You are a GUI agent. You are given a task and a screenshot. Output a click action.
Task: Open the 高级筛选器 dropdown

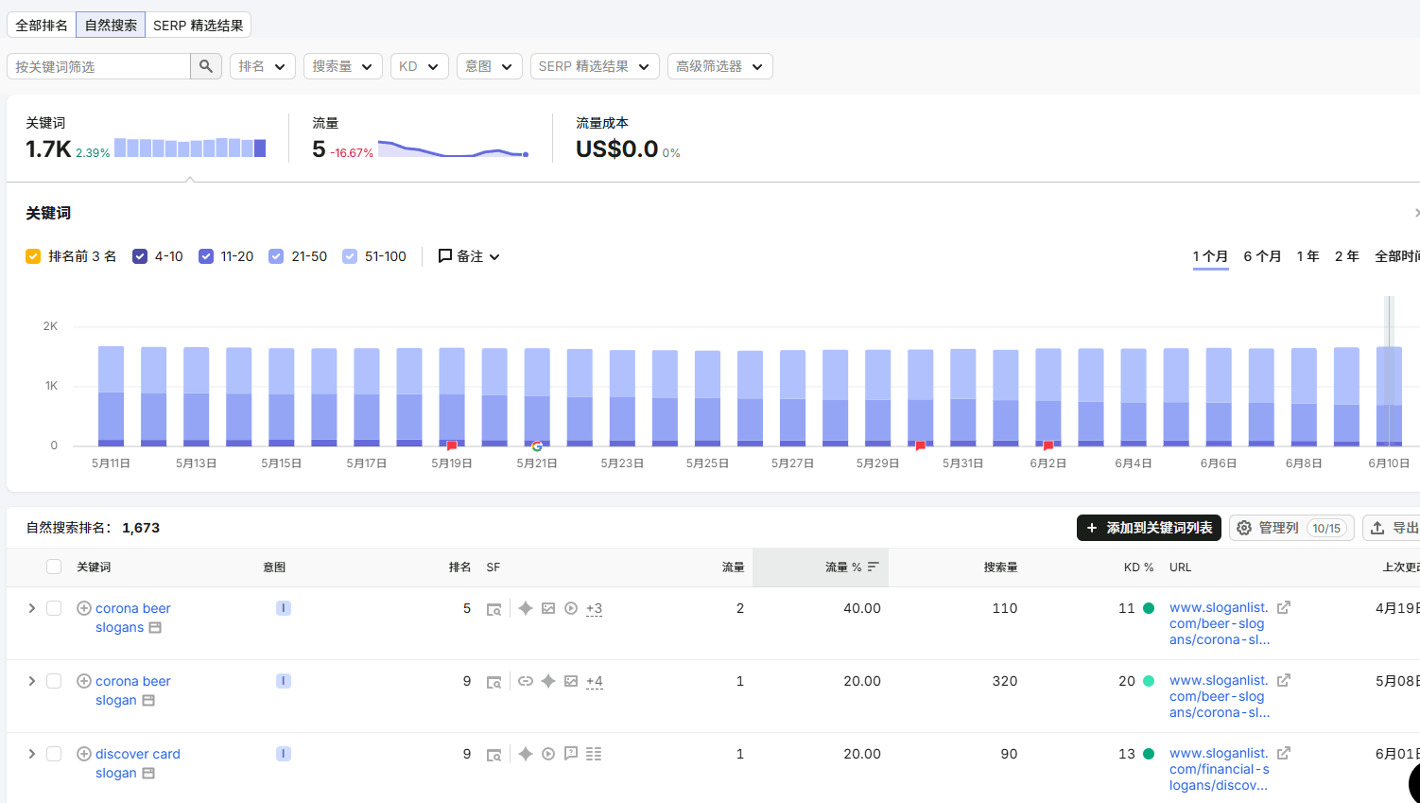[x=720, y=66]
